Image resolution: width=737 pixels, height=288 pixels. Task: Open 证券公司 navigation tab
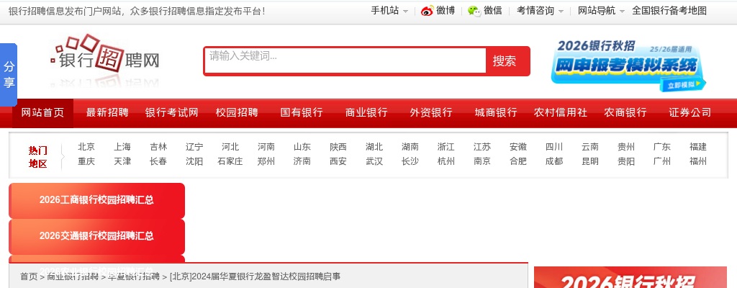[x=689, y=112]
